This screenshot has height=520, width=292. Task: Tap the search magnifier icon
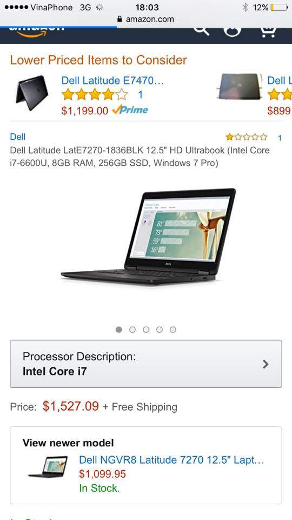click(202, 31)
